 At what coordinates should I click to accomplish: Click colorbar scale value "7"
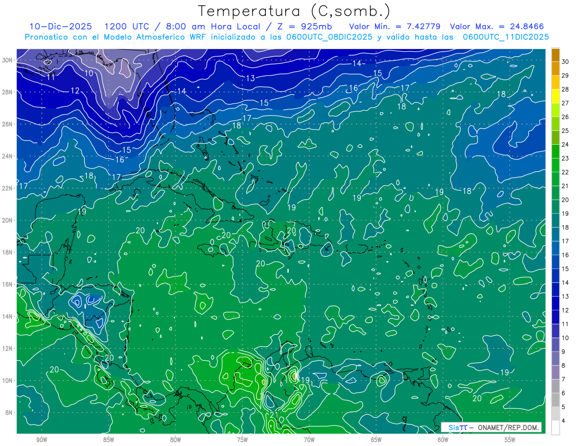[x=564, y=380]
